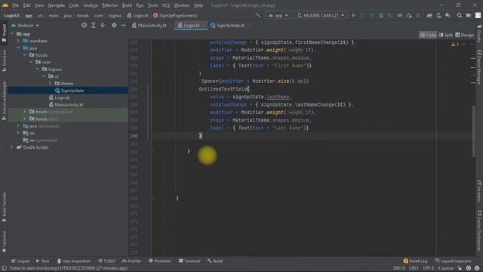Open the Emulator tool window on right sidebar
483x272 pixels.
coord(479,190)
